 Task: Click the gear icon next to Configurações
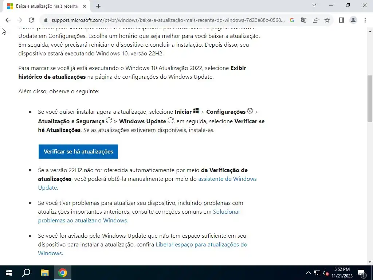[250, 111]
